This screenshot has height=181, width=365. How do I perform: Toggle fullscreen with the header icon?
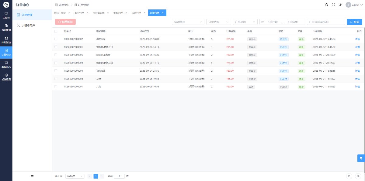pos(333,5)
